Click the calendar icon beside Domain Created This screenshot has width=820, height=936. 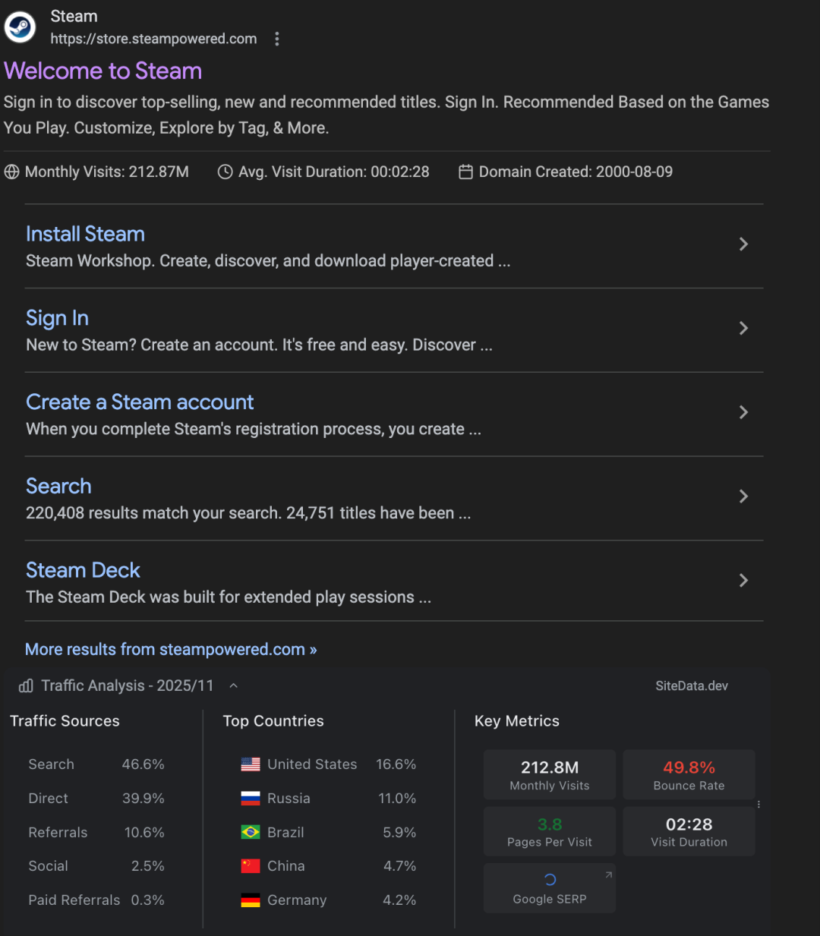click(465, 172)
